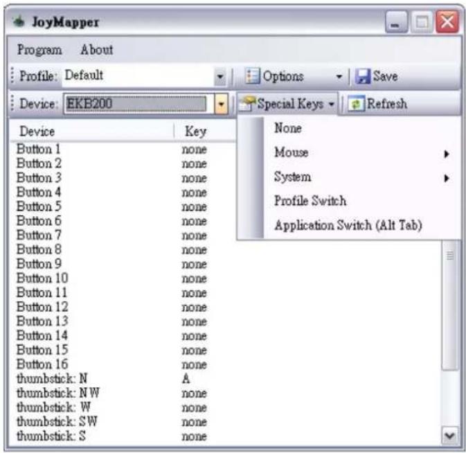Click key value none for thumbstick: S
Image resolution: width=466 pixels, height=453 pixels.
tap(195, 436)
